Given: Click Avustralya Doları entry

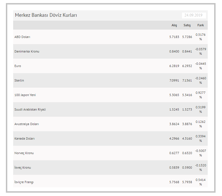Looking at the screenshot, I should click(27, 124).
